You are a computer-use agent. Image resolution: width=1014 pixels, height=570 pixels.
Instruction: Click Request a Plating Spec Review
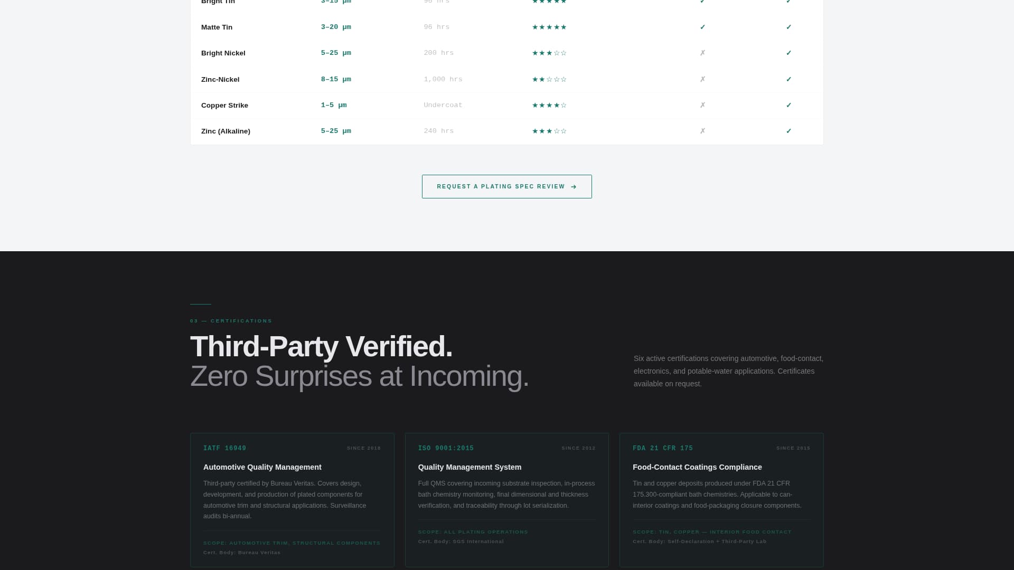[506, 186]
